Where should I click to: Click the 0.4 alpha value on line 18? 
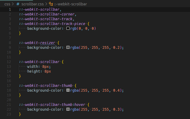(x=116, y=90)
